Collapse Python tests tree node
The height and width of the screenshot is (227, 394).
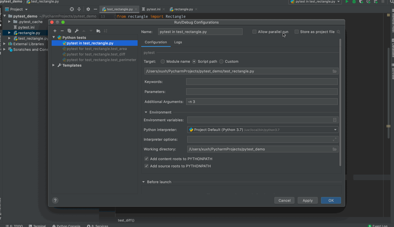pyautogui.click(x=54, y=37)
